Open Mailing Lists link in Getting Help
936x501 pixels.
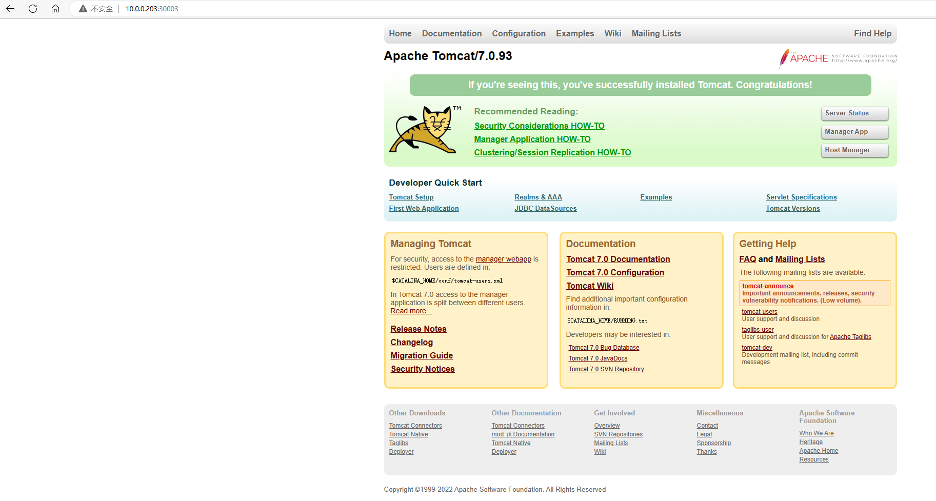[x=800, y=259]
